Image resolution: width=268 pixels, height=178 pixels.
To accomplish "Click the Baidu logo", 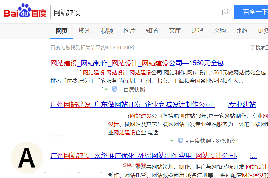I will [25, 11].
